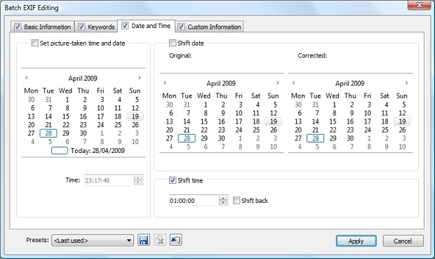435x259 pixels.
Task: Close the Batch EXIF Editing dialog
Action: (x=419, y=5)
